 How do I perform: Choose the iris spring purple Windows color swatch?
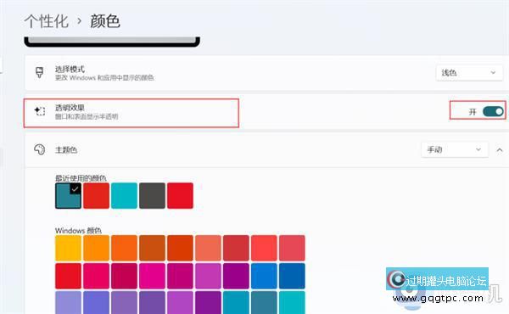[152, 303]
